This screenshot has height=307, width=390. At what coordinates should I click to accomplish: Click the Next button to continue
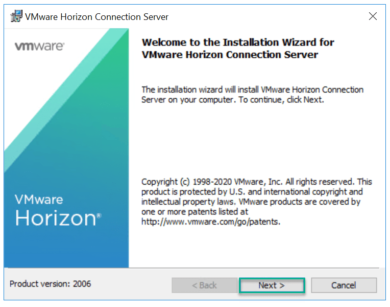(x=272, y=285)
